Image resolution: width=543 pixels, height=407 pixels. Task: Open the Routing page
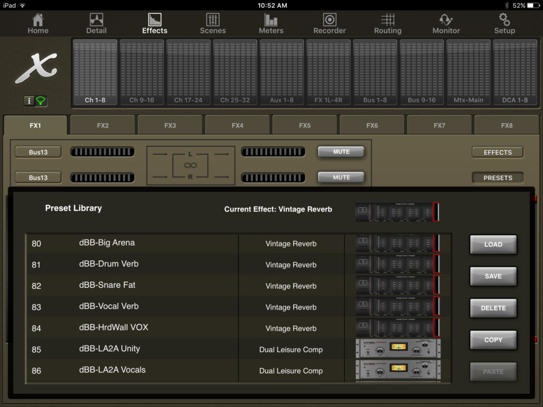388,23
